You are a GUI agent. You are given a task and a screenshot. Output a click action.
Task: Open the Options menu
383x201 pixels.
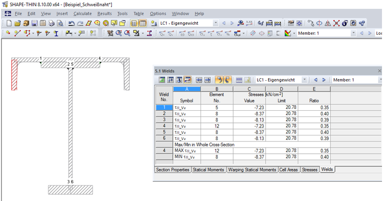point(158,14)
